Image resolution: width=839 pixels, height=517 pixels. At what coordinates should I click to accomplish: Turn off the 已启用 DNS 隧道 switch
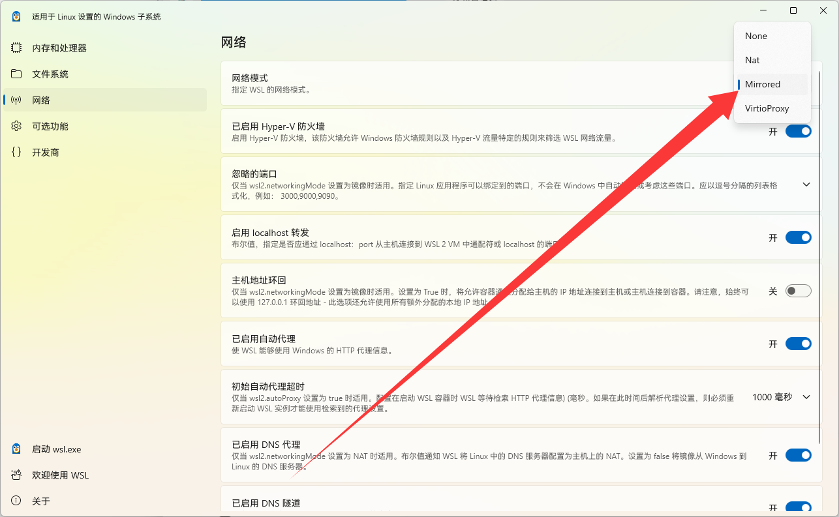pos(798,507)
